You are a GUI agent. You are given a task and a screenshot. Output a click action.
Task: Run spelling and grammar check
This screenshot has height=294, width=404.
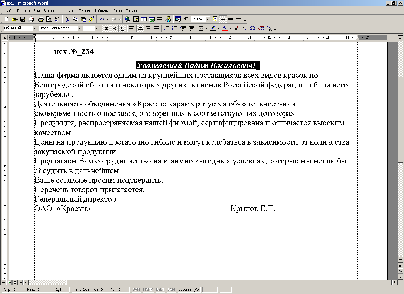pyautogui.click(x=57, y=19)
